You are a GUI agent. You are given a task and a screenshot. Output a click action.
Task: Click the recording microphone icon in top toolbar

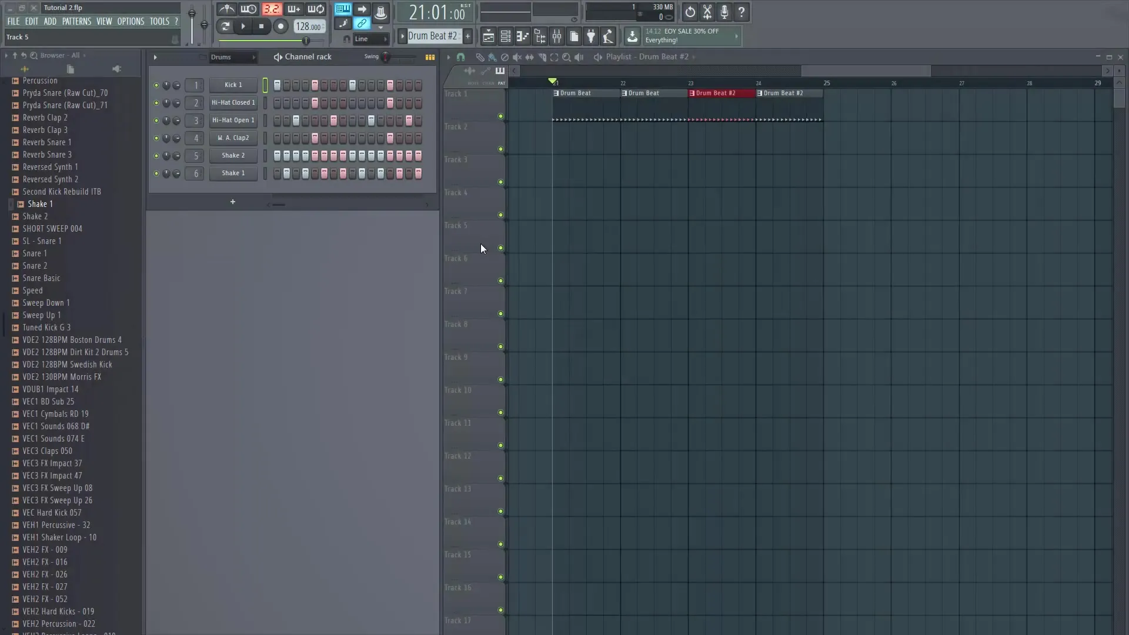tap(724, 12)
